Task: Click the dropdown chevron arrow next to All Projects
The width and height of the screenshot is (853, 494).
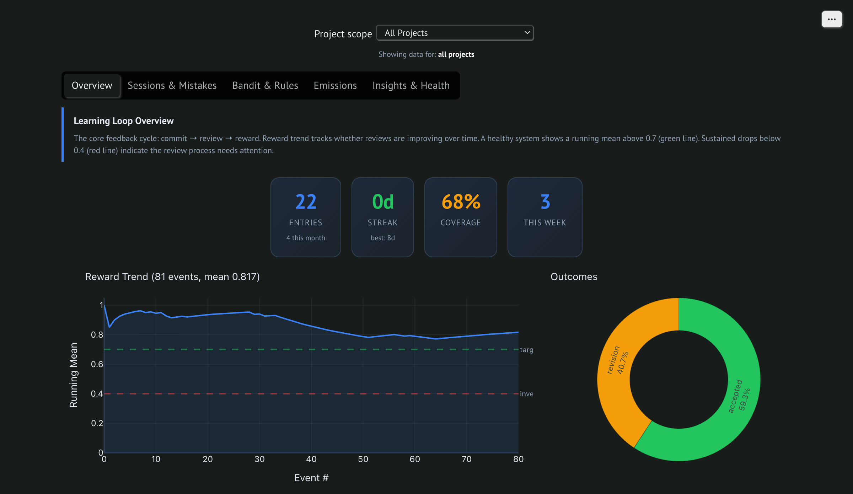Action: click(x=527, y=32)
